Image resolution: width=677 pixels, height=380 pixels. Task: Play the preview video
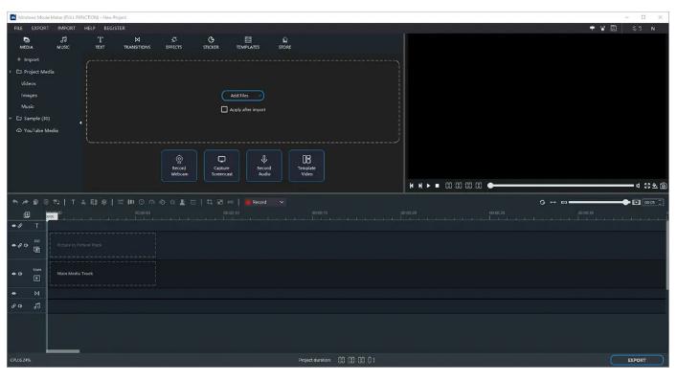pyautogui.click(x=428, y=186)
